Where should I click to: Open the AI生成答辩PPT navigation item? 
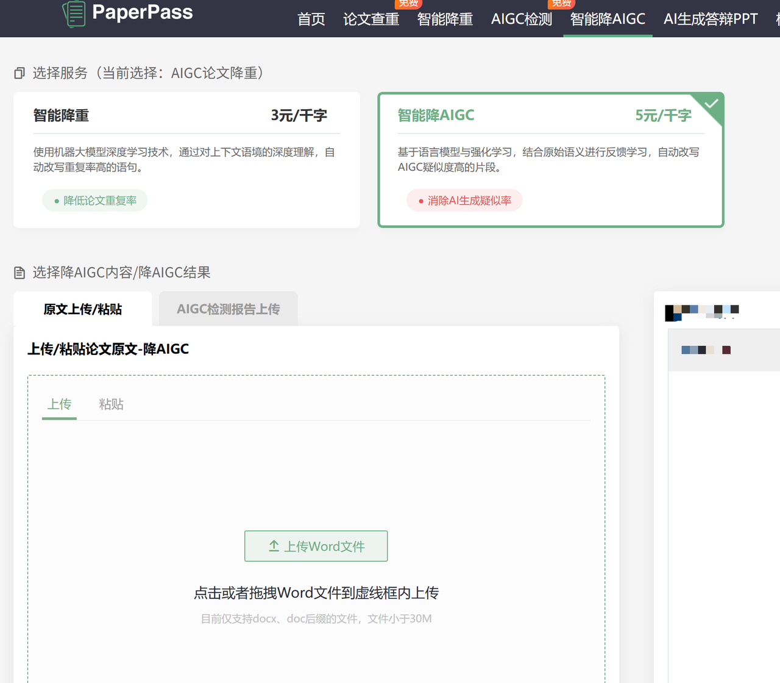[x=711, y=20]
